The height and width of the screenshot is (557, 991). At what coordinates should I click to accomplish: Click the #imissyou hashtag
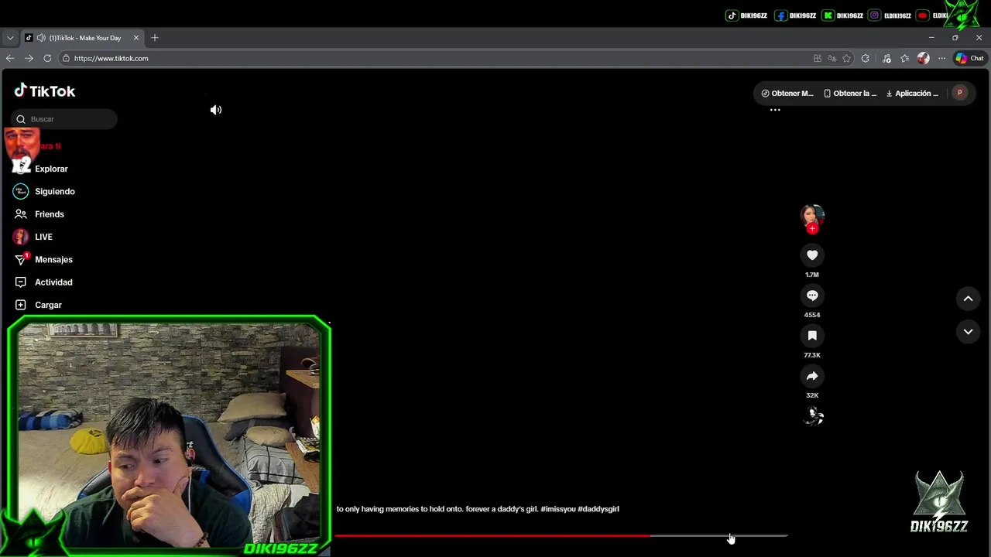click(558, 509)
